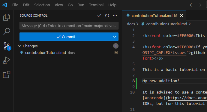
Task: Go back with the left arrow
Action: [x=192, y=5]
